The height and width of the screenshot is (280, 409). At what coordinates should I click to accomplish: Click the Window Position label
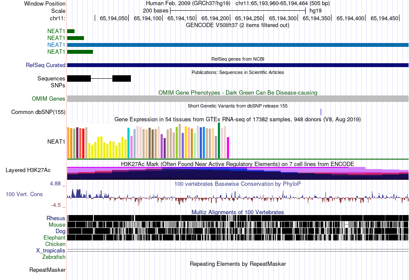click(45, 3)
